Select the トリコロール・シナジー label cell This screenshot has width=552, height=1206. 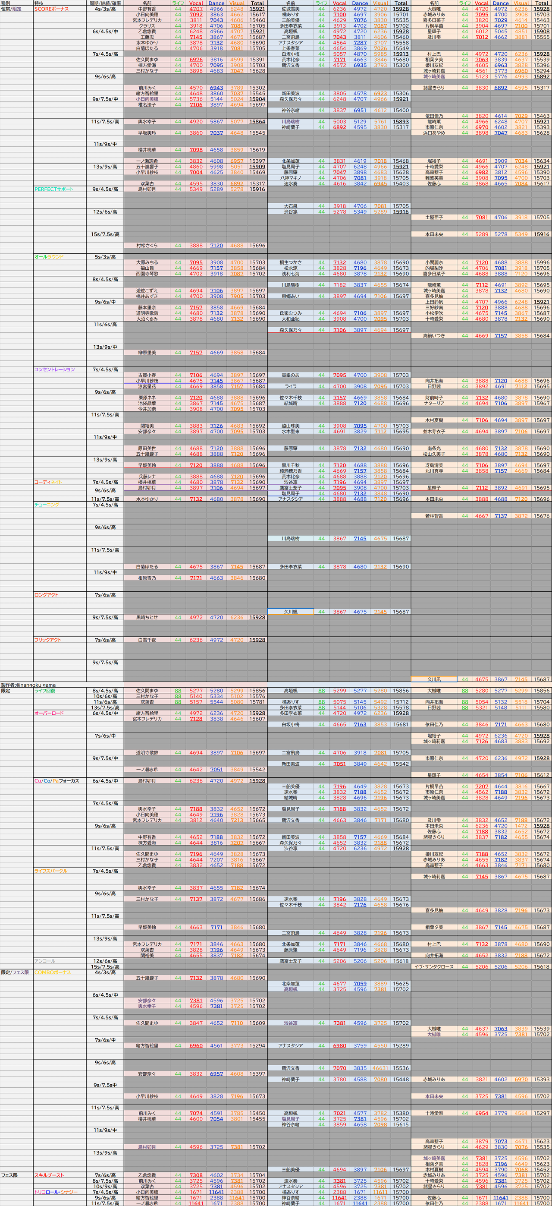(x=60, y=1192)
